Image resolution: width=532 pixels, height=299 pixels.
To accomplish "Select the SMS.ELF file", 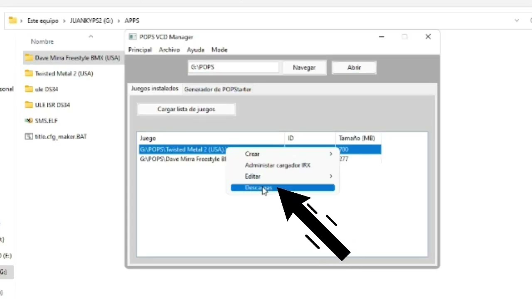I will tap(41, 121).
